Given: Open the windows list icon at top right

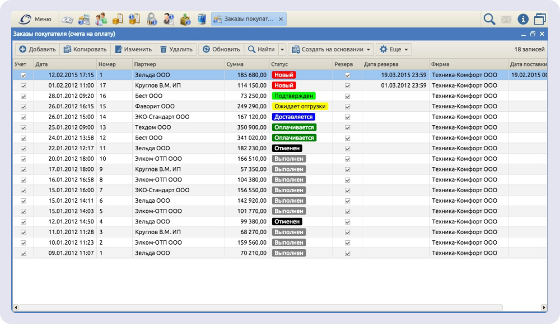Looking at the screenshot, I should 540,20.
